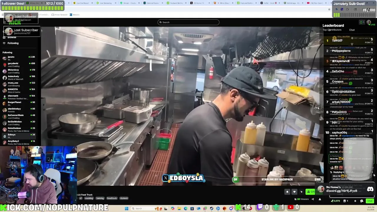Viewport: 377px width, 212px height.
Task: Switch to Top Contributors tab
Action: 332,30
